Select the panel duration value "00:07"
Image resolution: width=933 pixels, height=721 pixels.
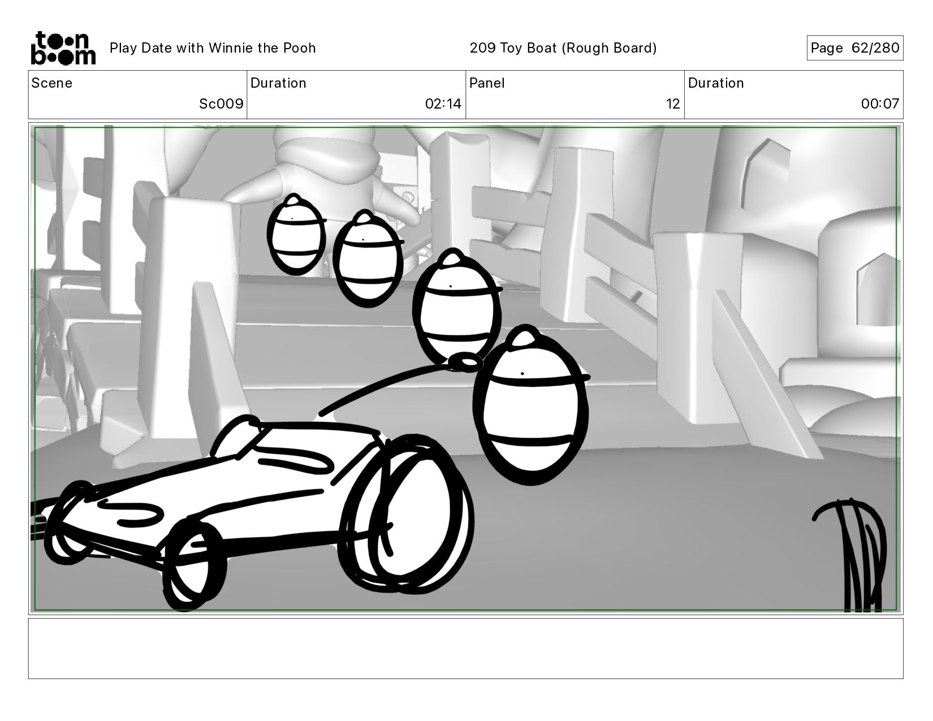coord(880,104)
